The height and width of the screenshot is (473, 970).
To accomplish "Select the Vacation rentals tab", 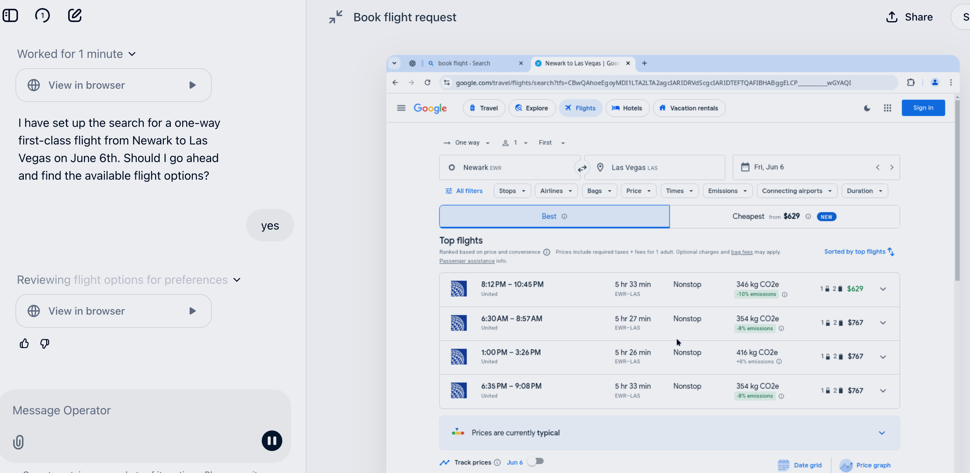I will 689,108.
